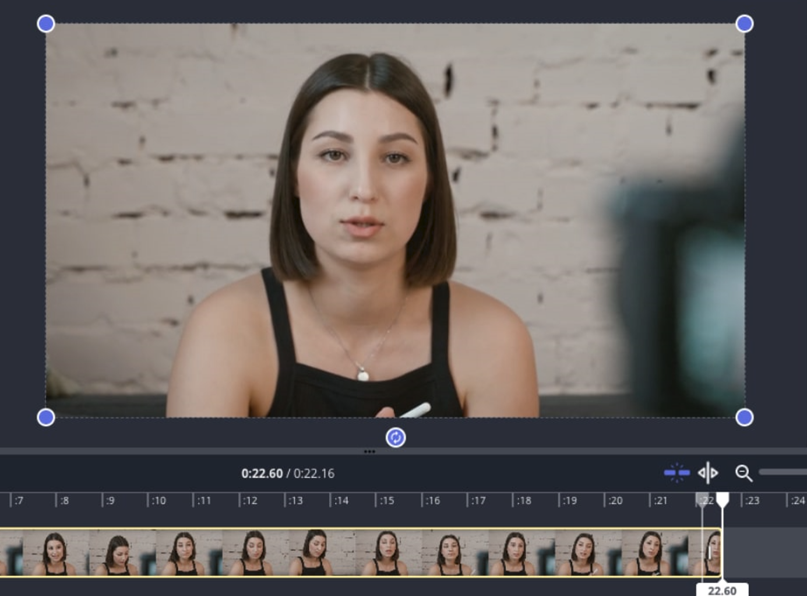Zoom out the timeline with magnifier icon
This screenshot has height=596, width=807.
click(743, 473)
